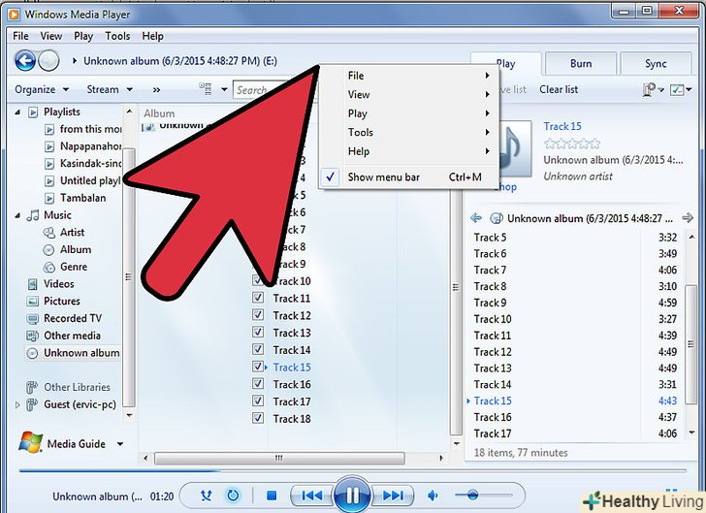Click the Back navigation arrow button
The width and height of the screenshot is (706, 513).
coord(25,60)
